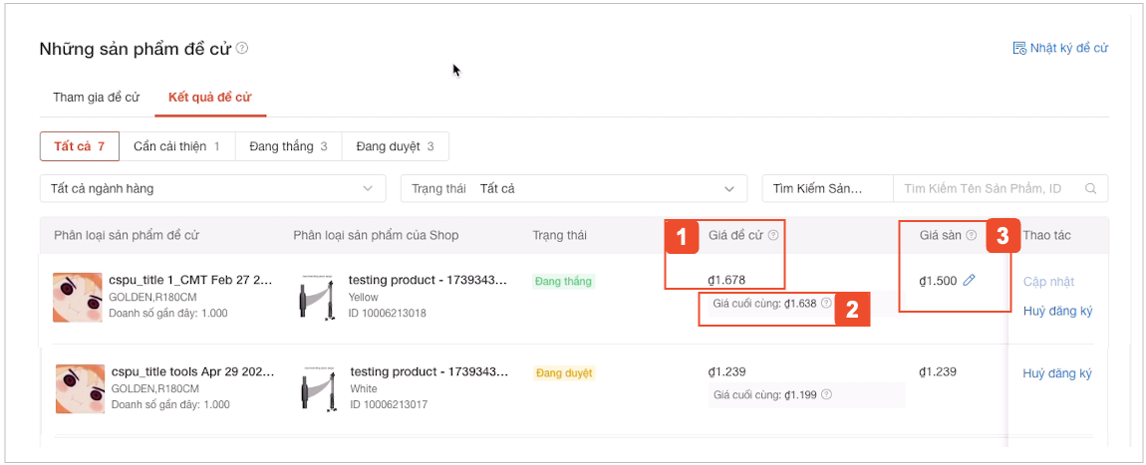The width and height of the screenshot is (1146, 465).
Task: Select Kết quả đề cử tab
Action: 209,98
